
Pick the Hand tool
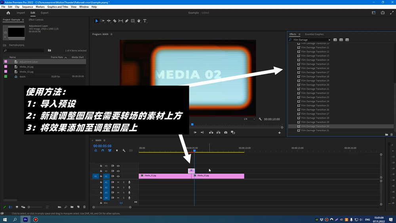(139, 21)
